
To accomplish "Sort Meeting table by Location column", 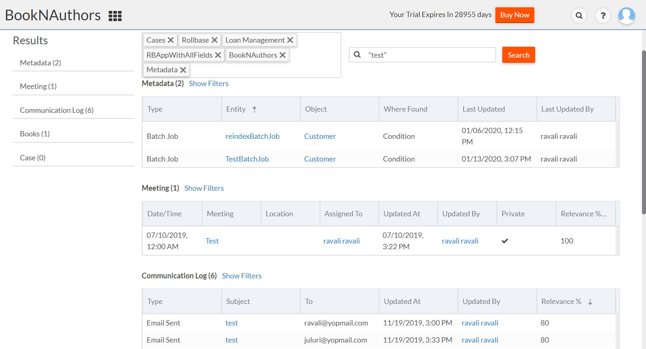I will coord(290,214).
